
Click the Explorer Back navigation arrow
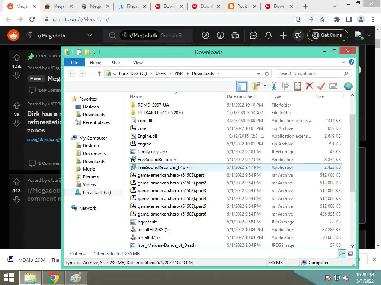point(71,73)
